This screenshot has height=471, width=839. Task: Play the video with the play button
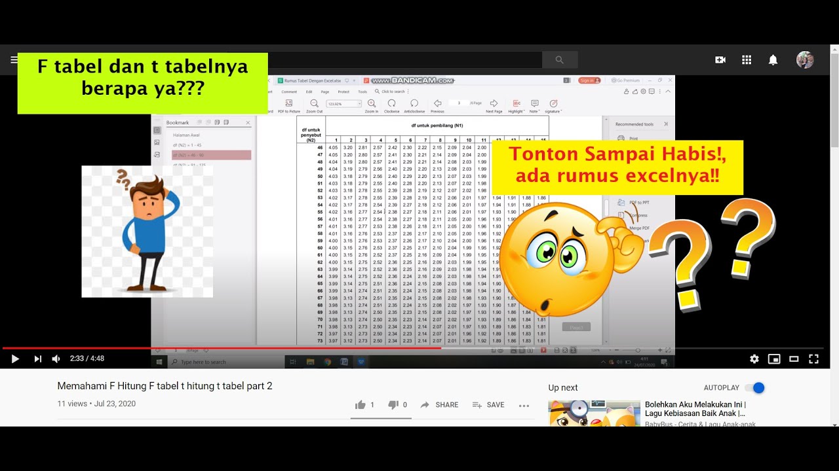(x=15, y=358)
